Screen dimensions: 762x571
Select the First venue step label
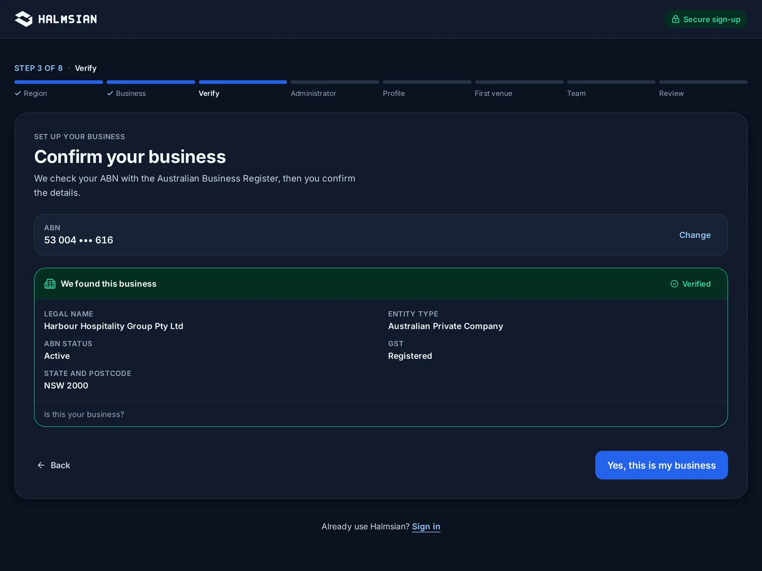coord(493,93)
